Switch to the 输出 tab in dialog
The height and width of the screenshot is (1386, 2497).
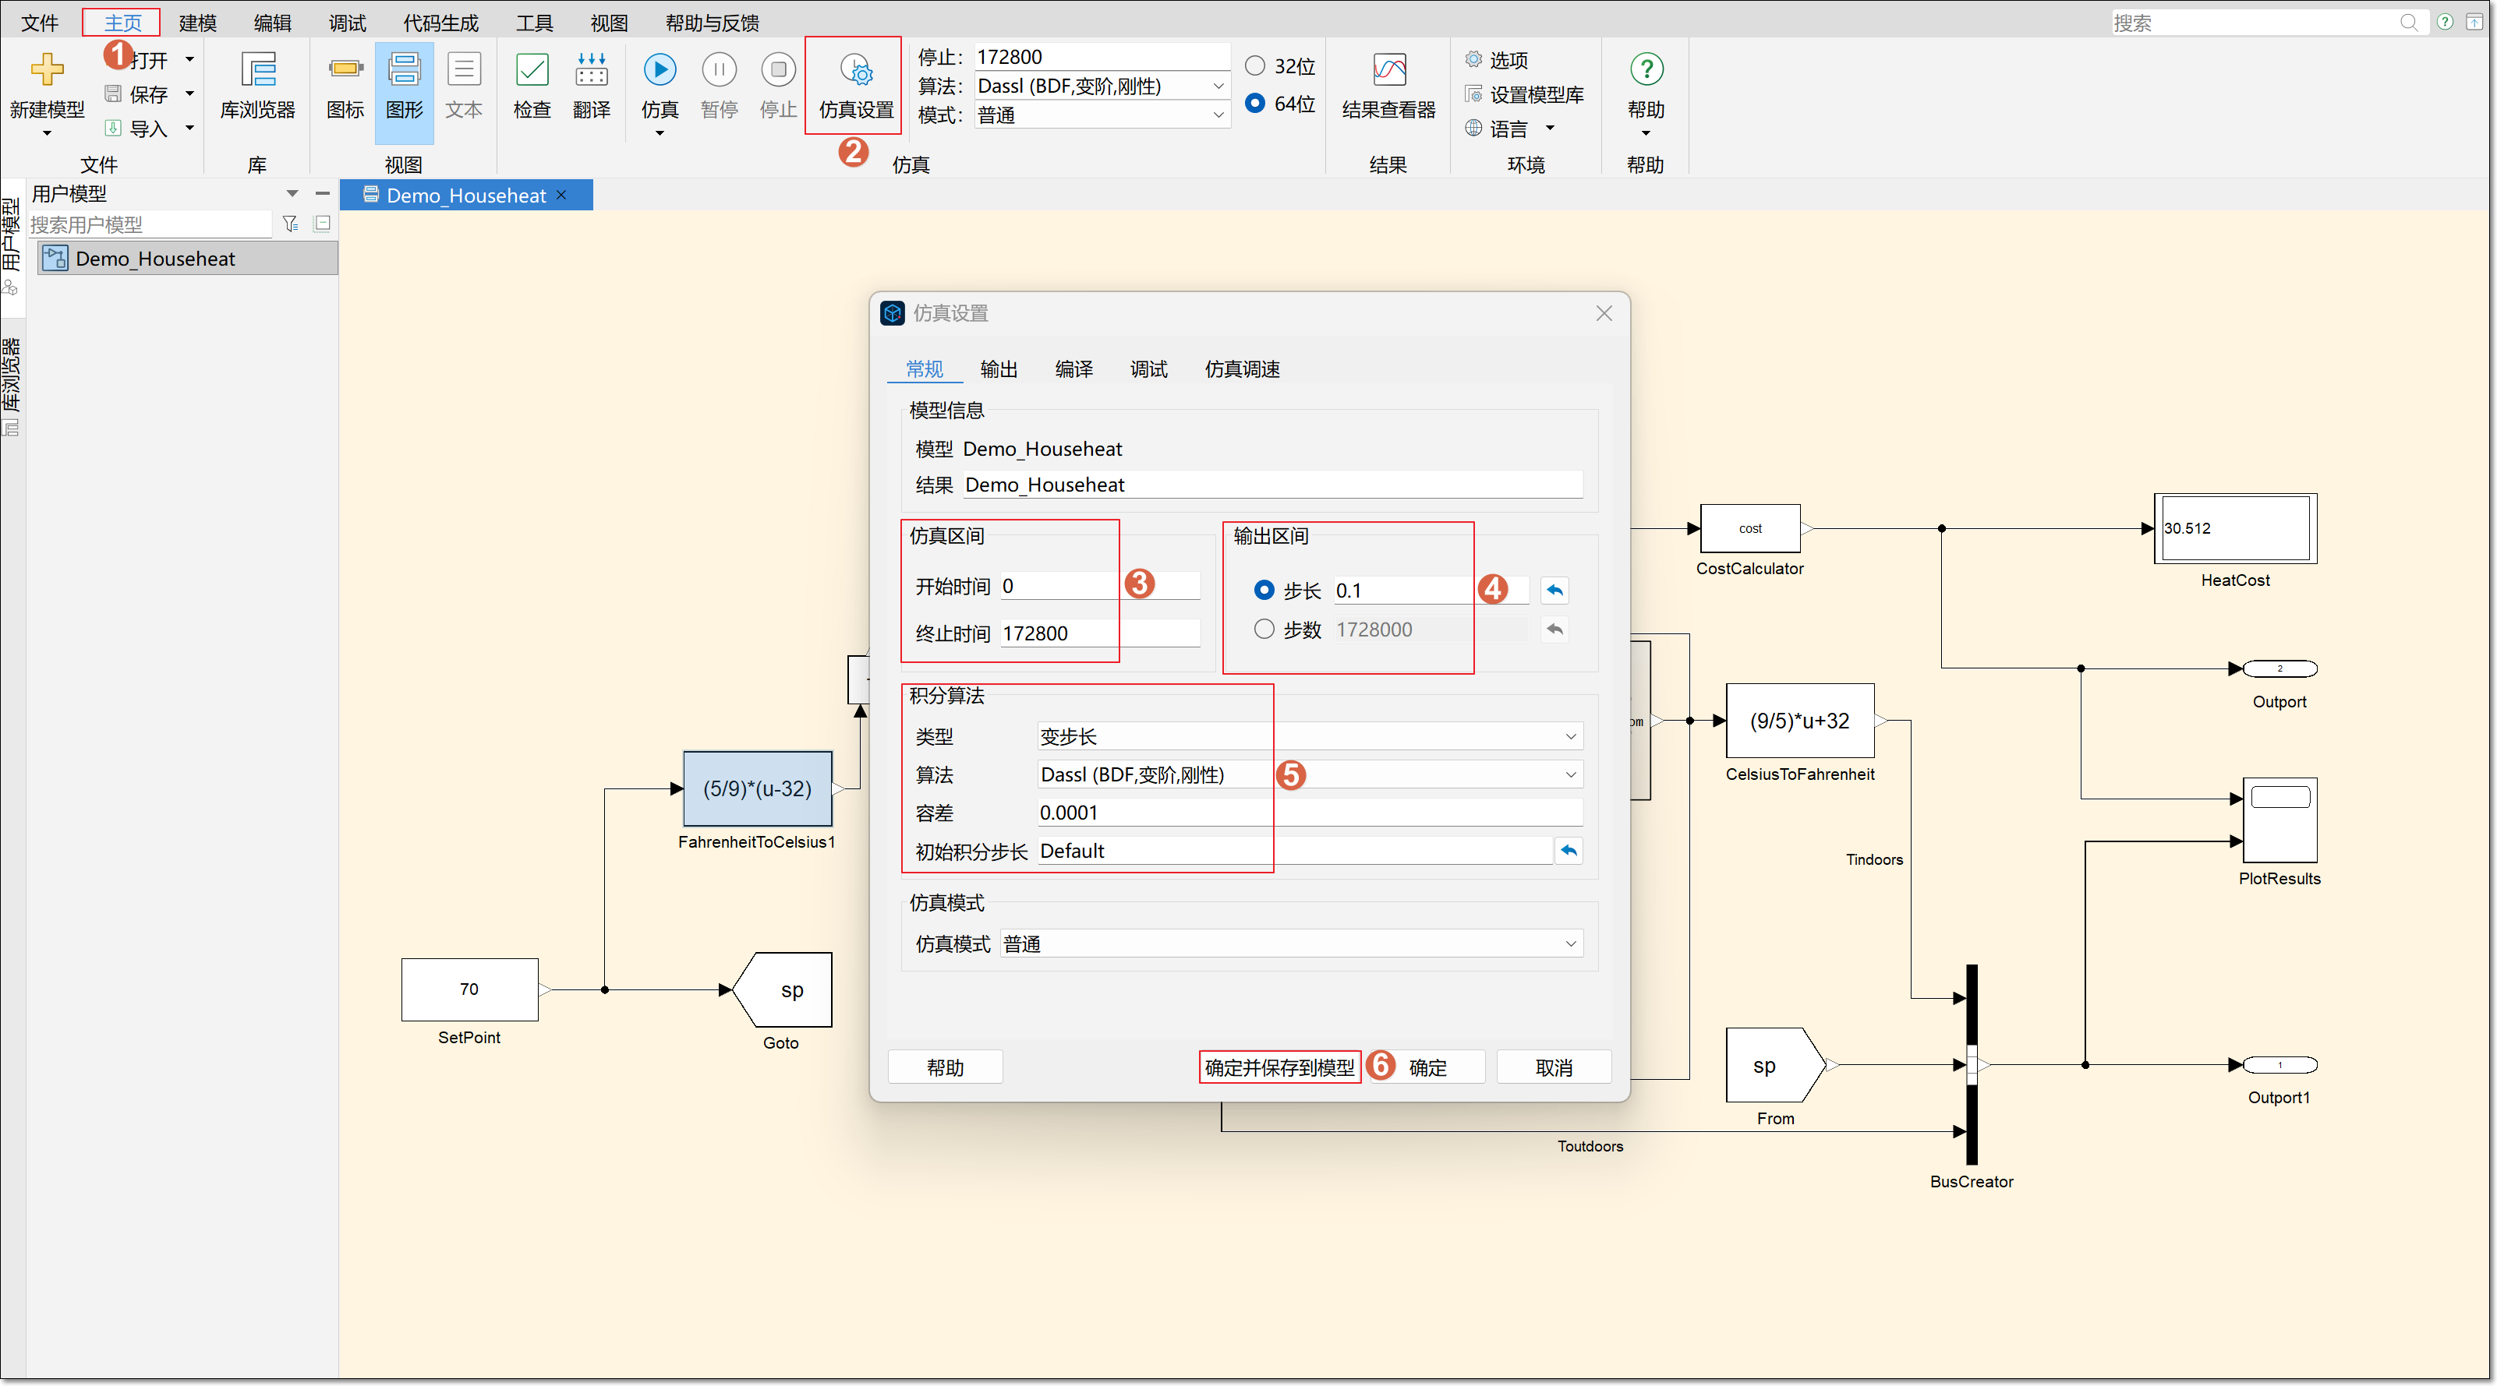coord(999,369)
